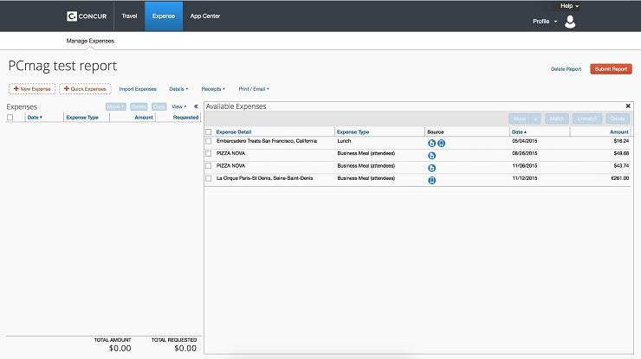Open the Help dropdown
The width and height of the screenshot is (641, 359).
click(569, 6)
